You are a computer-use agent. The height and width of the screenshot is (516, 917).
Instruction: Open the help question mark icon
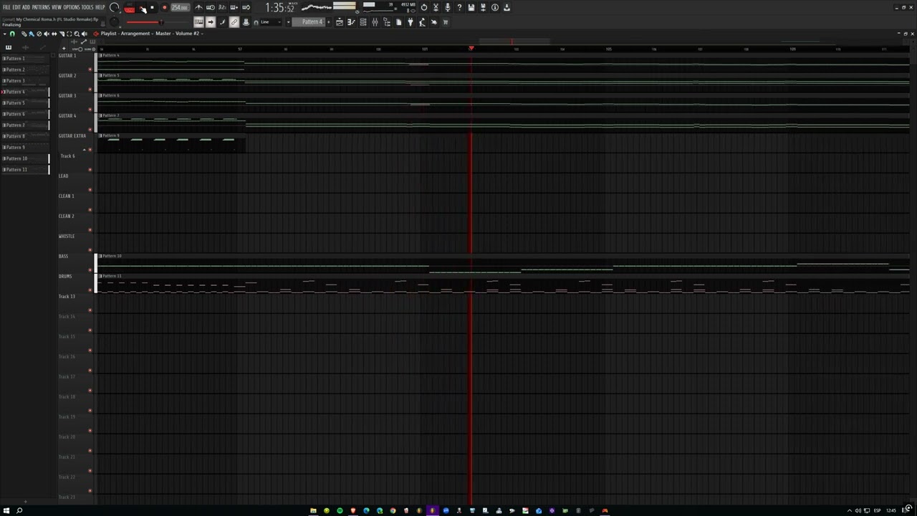tap(459, 8)
